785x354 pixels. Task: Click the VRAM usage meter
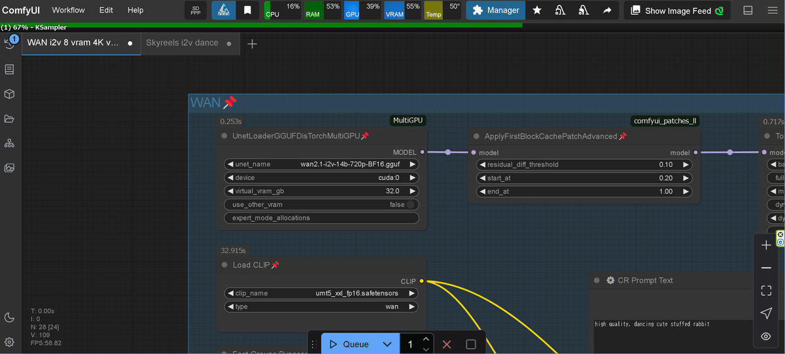click(402, 10)
